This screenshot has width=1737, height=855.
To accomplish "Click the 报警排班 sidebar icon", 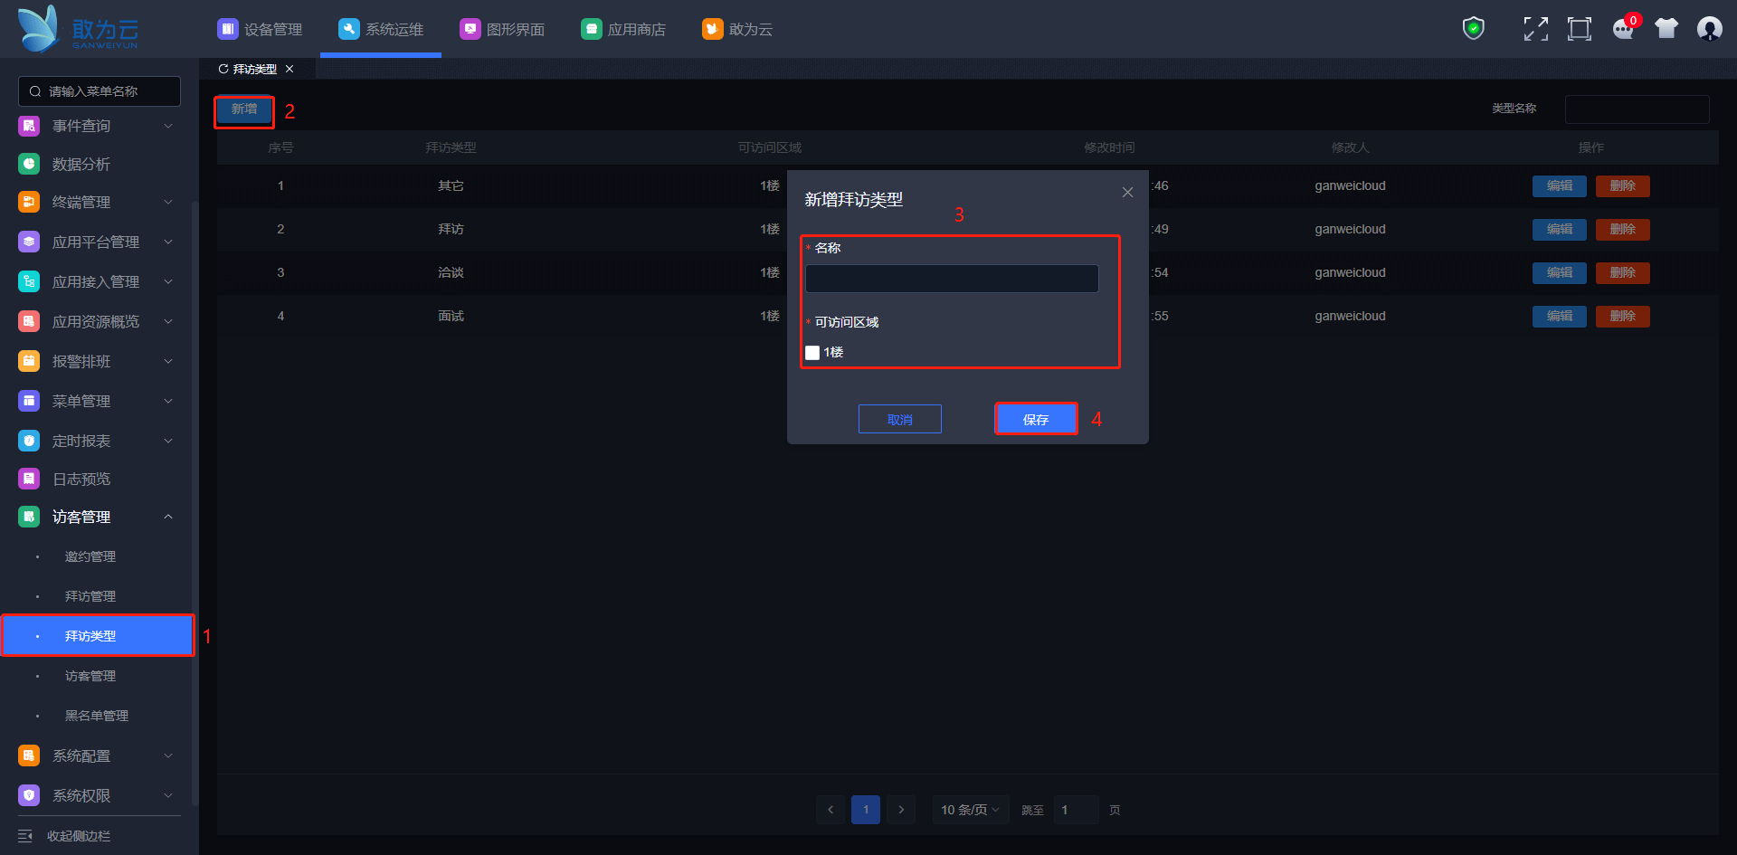I will click(29, 361).
